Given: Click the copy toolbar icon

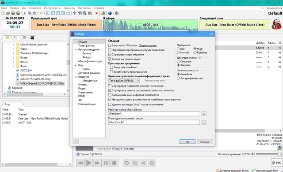Looking at the screenshot, I should point(30,13).
